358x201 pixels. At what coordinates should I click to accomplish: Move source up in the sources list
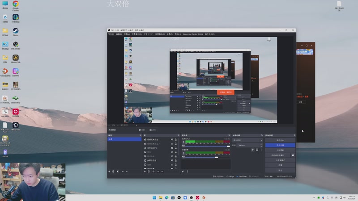(158, 172)
